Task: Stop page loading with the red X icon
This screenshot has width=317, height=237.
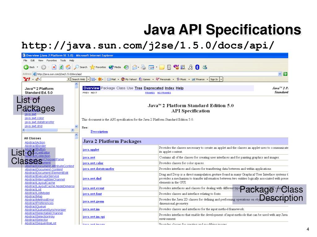Action: [54, 67]
